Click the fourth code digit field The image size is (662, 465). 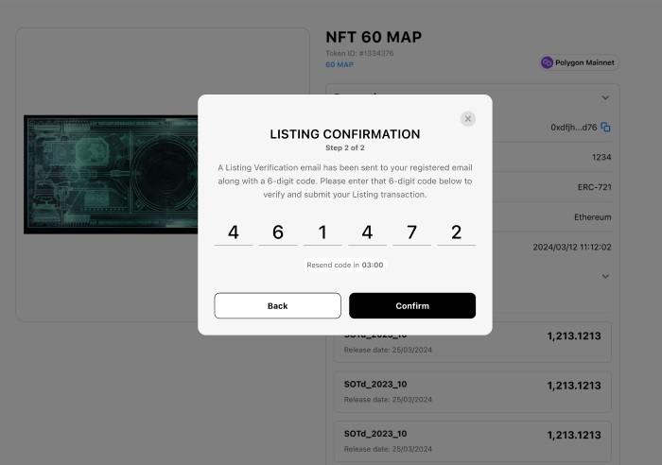pyautogui.click(x=367, y=232)
